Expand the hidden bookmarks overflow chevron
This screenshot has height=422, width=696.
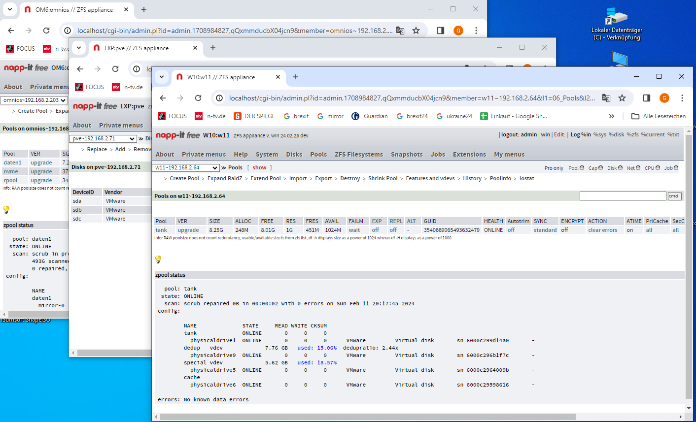pos(611,116)
